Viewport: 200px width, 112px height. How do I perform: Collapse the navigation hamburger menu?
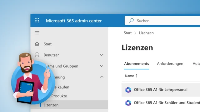pyautogui.click(x=37, y=33)
